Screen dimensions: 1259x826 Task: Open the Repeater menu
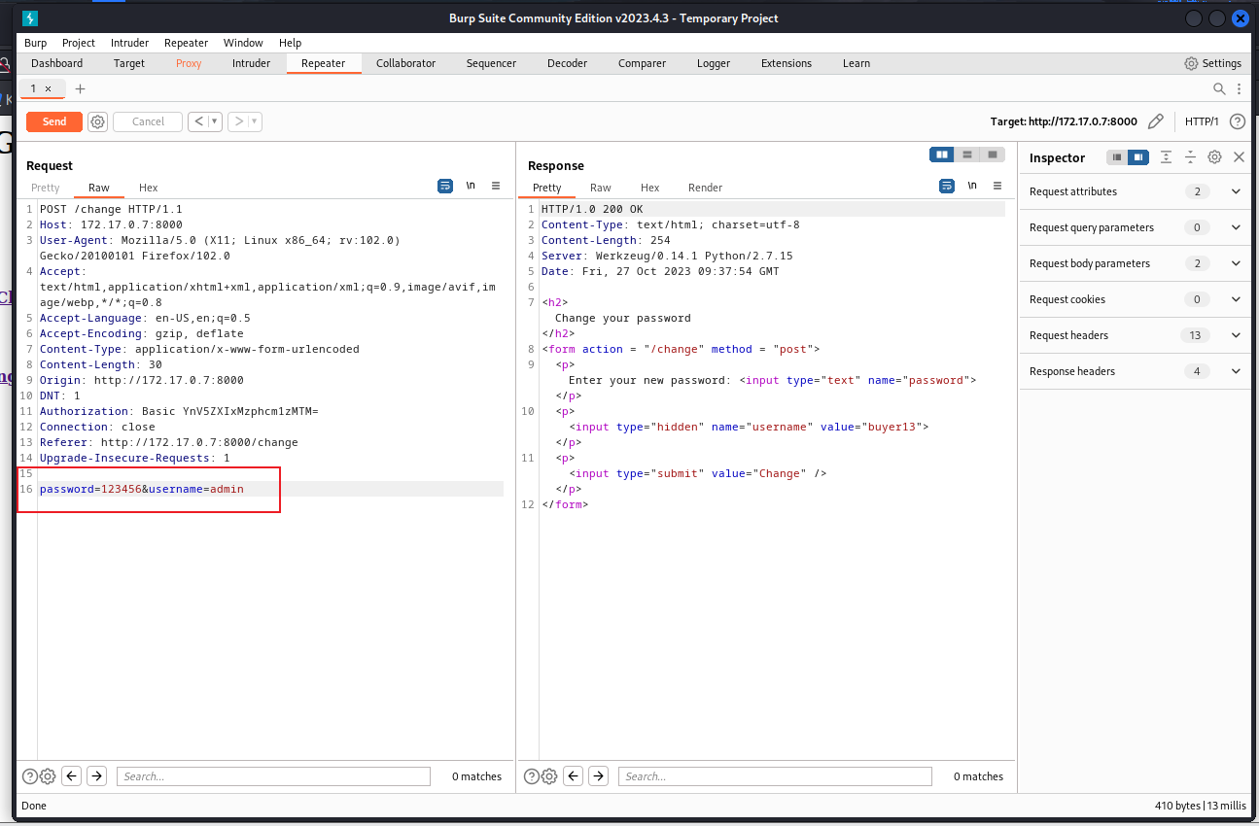(x=186, y=43)
